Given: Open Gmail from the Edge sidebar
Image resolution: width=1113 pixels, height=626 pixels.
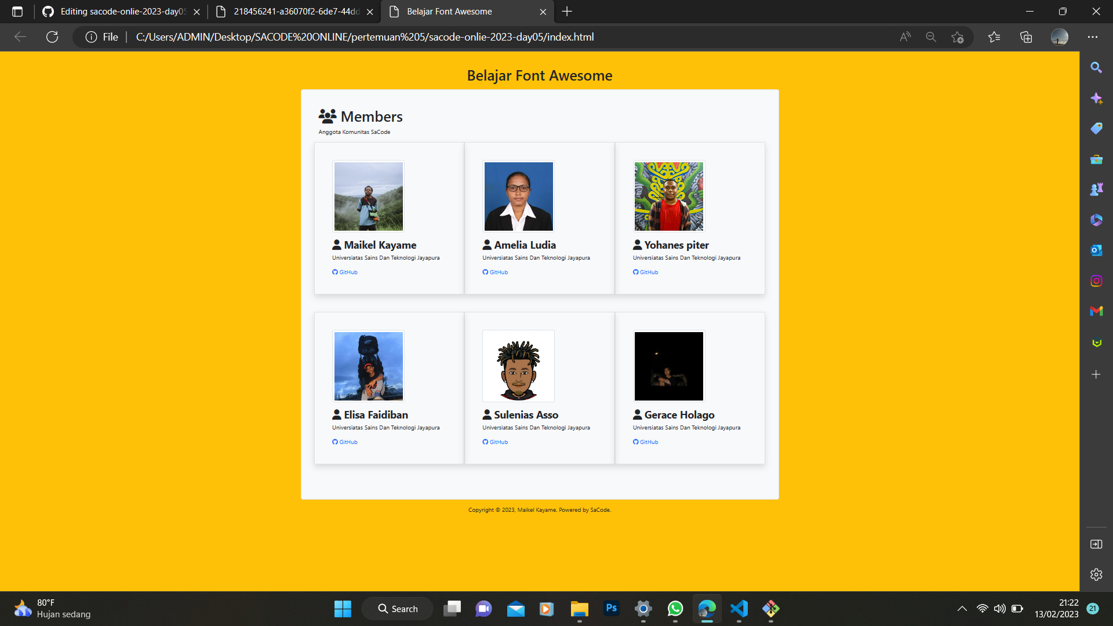Looking at the screenshot, I should click(x=1096, y=311).
